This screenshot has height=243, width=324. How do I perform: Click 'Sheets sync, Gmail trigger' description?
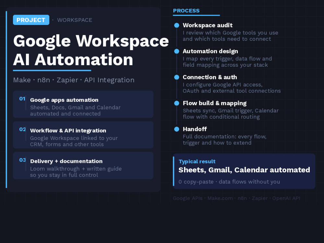(x=231, y=114)
